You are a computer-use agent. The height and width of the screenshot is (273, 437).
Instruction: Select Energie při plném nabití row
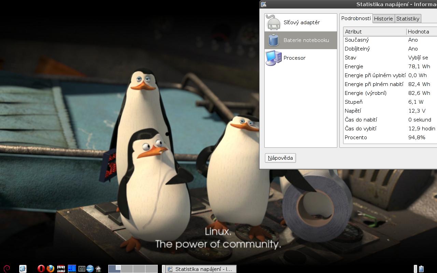(x=390, y=84)
